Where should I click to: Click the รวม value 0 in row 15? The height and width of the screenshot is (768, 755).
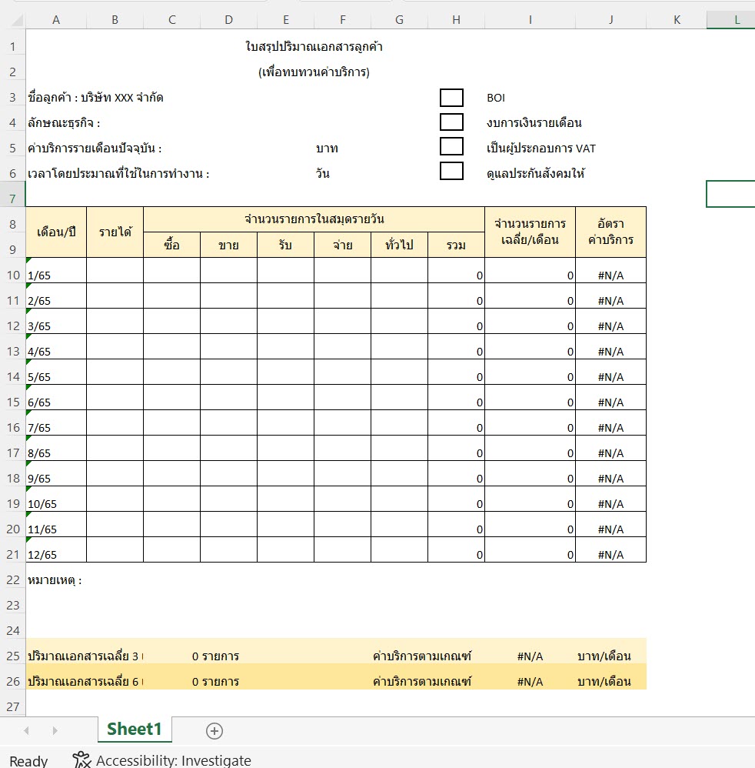pos(456,397)
